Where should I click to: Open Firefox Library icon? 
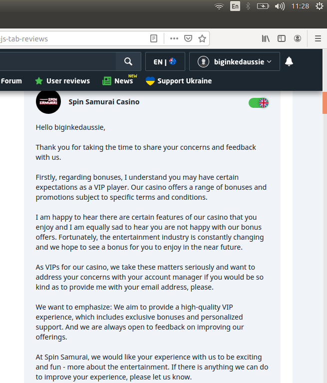(266, 38)
